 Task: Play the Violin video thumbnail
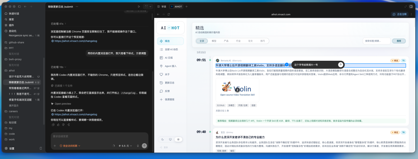point(237,90)
